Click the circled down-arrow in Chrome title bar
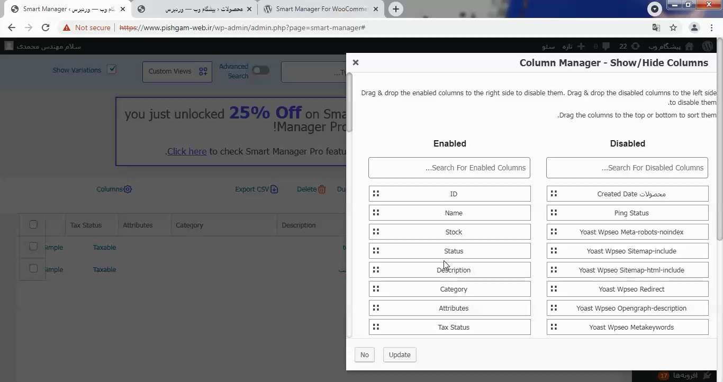This screenshot has height=382, width=723. tap(655, 9)
